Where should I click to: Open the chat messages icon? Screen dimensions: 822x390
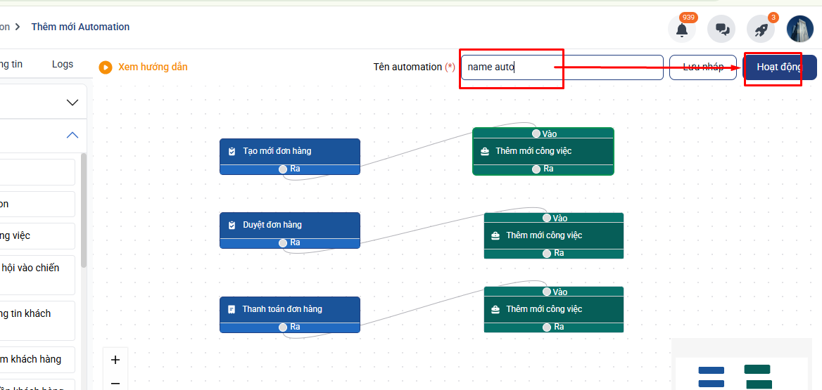tap(721, 30)
